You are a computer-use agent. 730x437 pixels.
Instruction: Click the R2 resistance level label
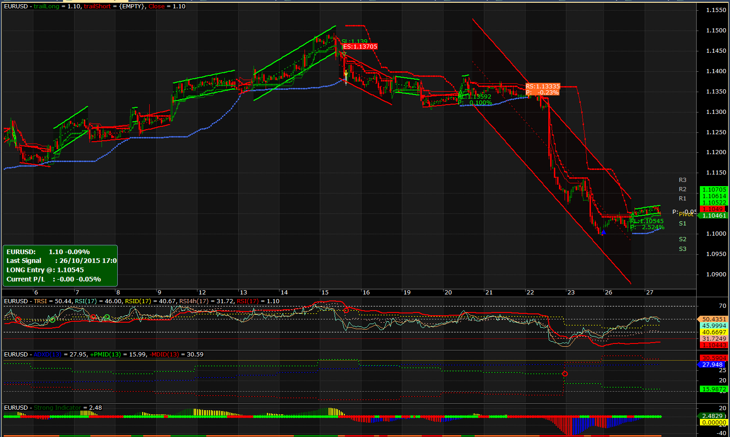tap(683, 189)
